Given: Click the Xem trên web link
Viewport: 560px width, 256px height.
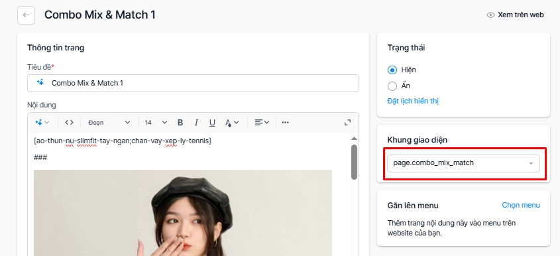Looking at the screenshot, I should tap(521, 15).
